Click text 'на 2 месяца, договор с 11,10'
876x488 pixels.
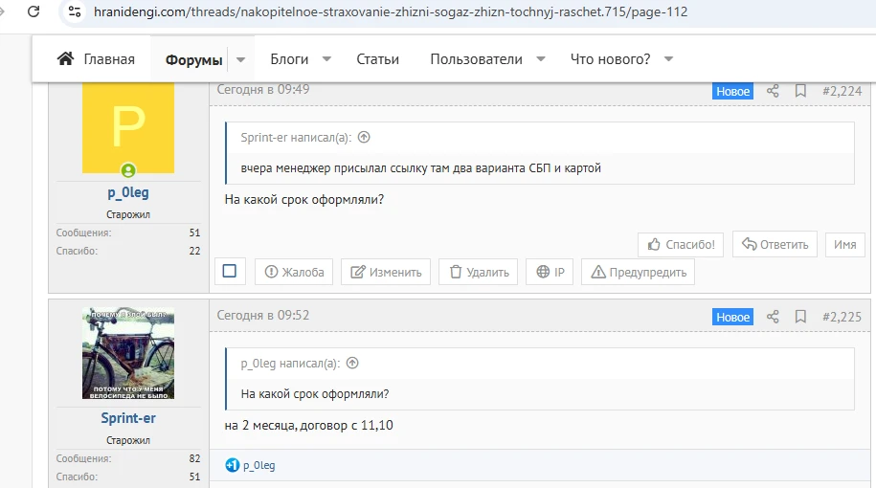tap(308, 426)
